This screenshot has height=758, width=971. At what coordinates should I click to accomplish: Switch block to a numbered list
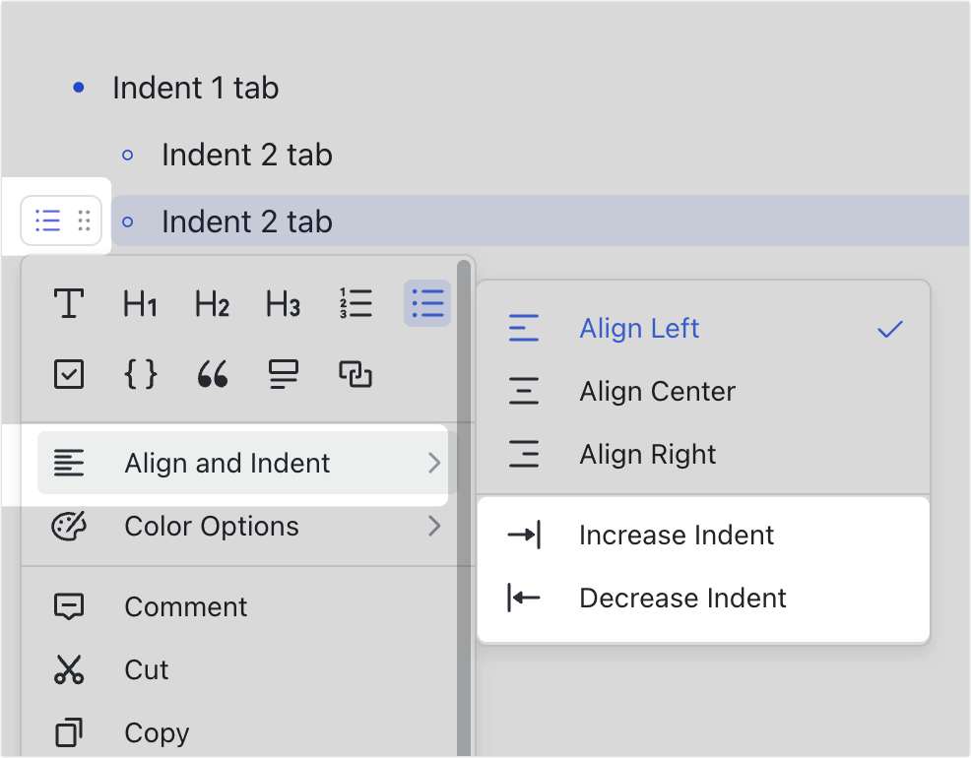coord(356,304)
